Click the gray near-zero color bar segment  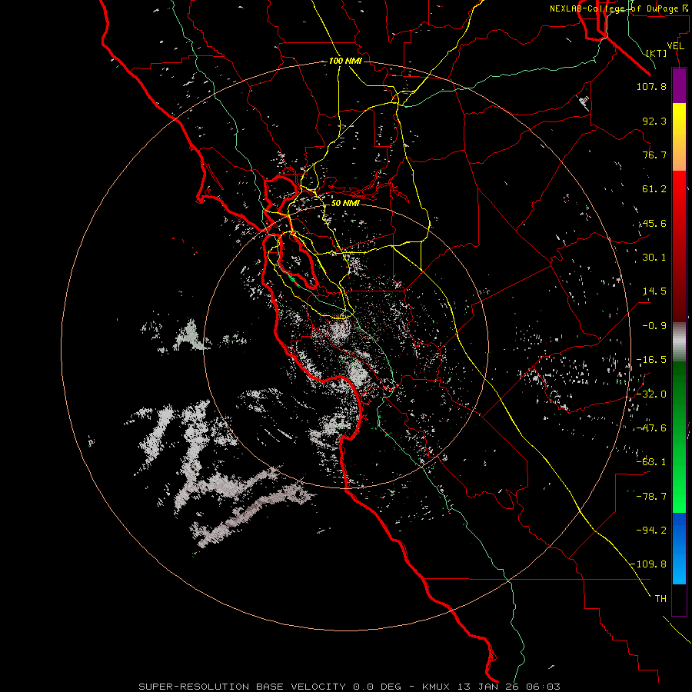click(679, 342)
